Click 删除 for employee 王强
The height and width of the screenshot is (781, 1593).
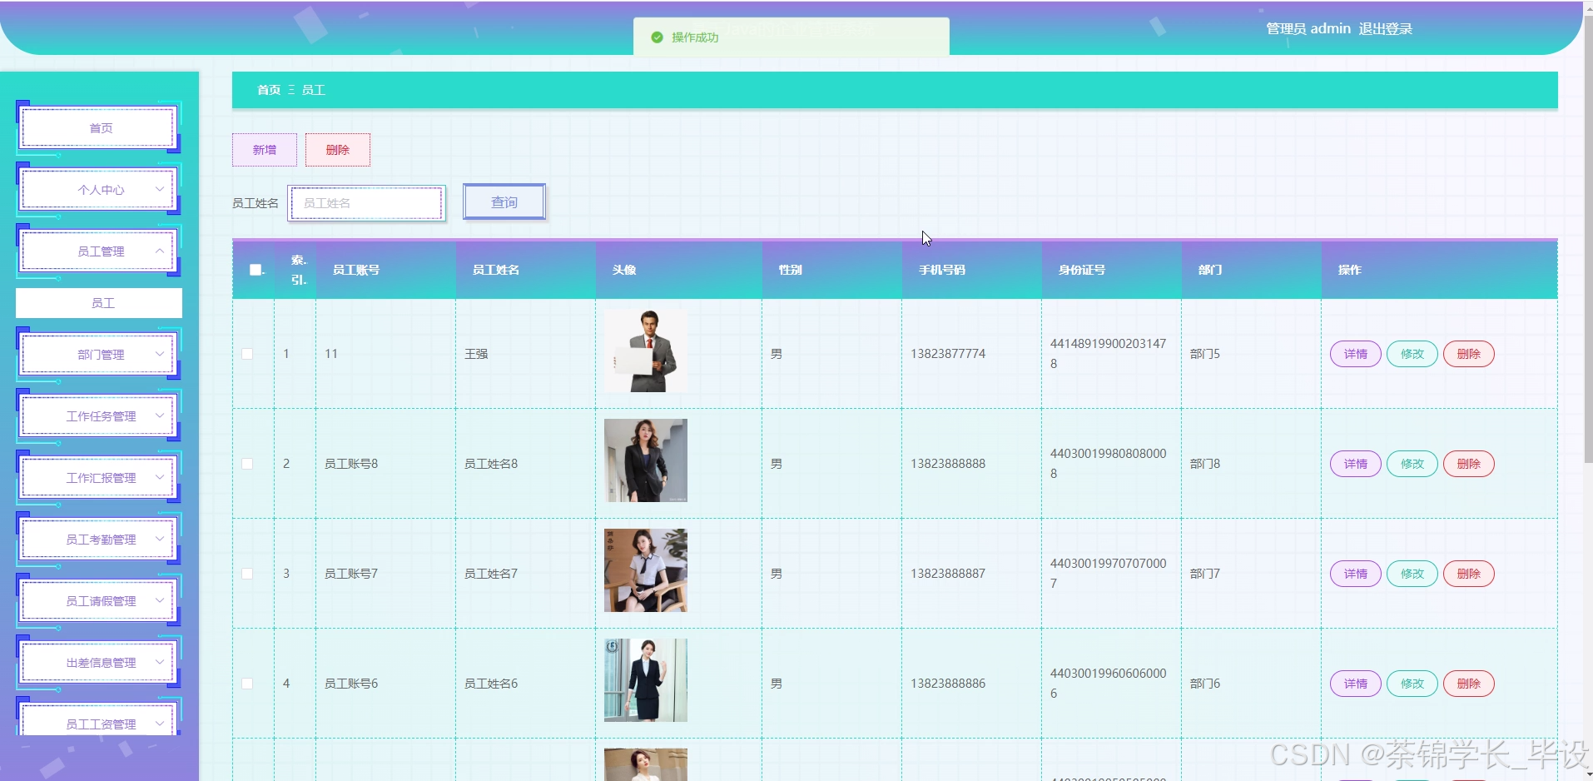pyautogui.click(x=1469, y=354)
